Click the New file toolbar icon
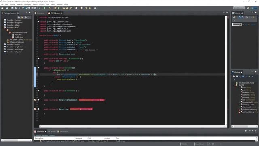259x146 pixels. pyautogui.click(x=2, y=8)
